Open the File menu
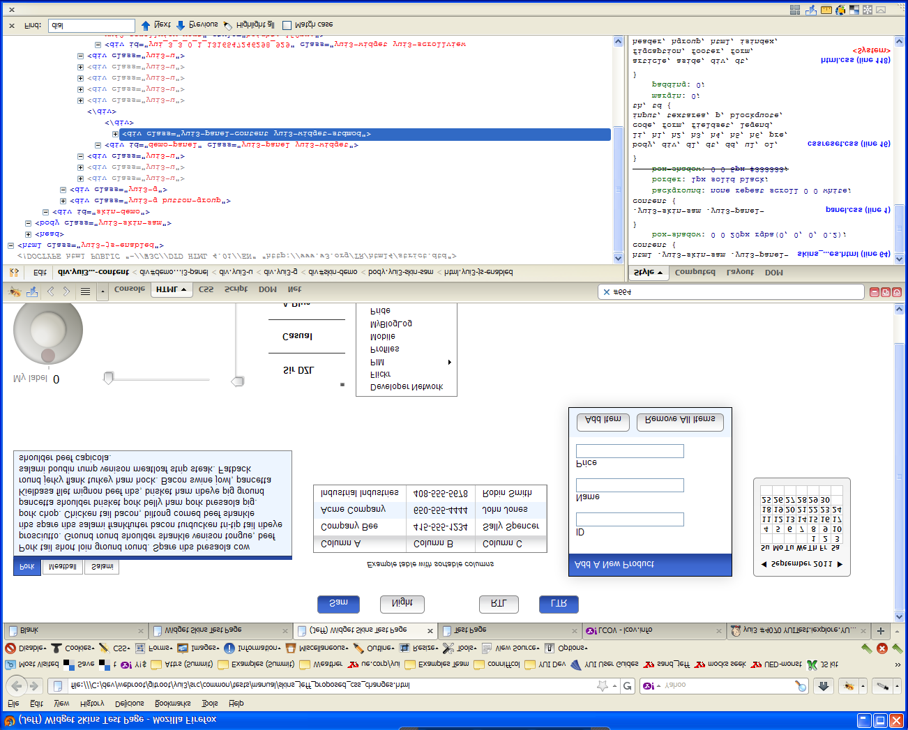Viewport: 908px width, 730px height. click(13, 703)
